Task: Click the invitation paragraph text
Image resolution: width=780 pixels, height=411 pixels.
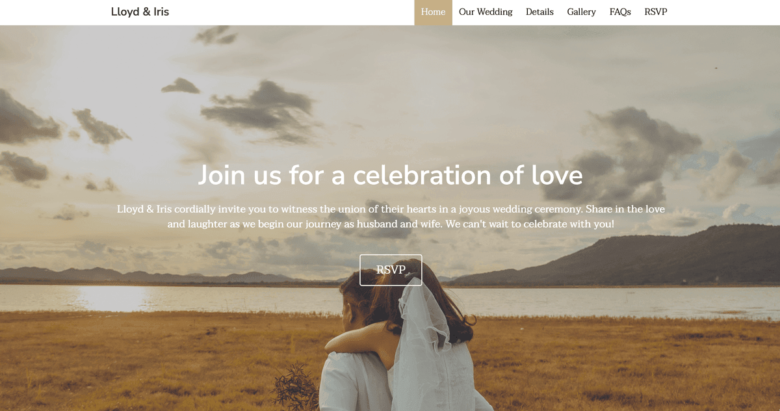Action: pyautogui.click(x=390, y=217)
